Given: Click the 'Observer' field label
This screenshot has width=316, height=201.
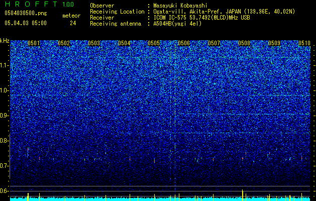Looking at the screenshot, I should (102, 6).
